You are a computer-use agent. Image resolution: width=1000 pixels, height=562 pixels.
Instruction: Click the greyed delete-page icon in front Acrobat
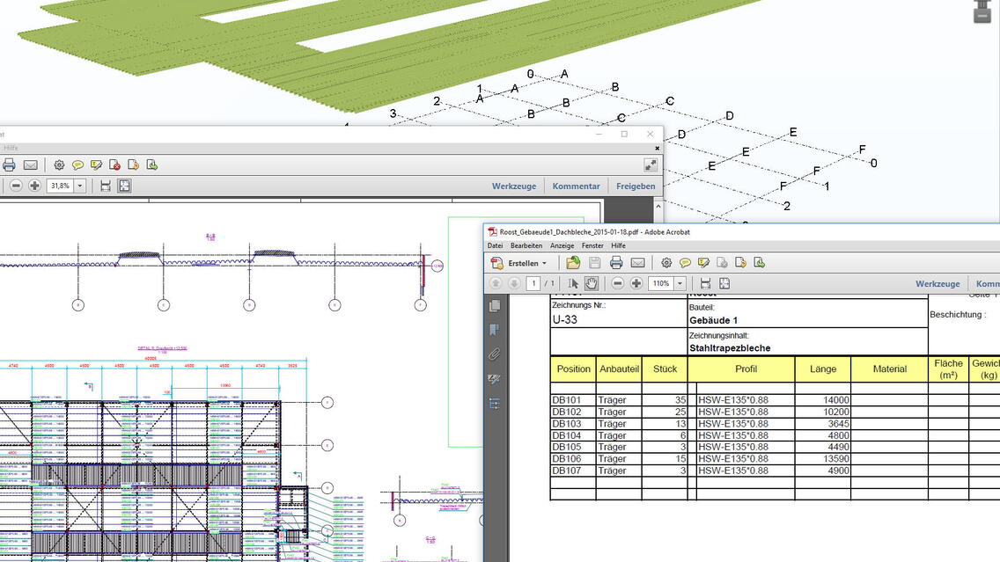point(722,262)
